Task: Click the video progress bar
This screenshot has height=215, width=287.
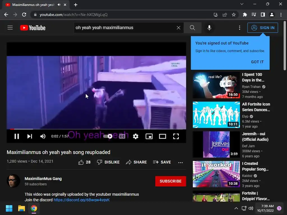Action: tap(96, 129)
